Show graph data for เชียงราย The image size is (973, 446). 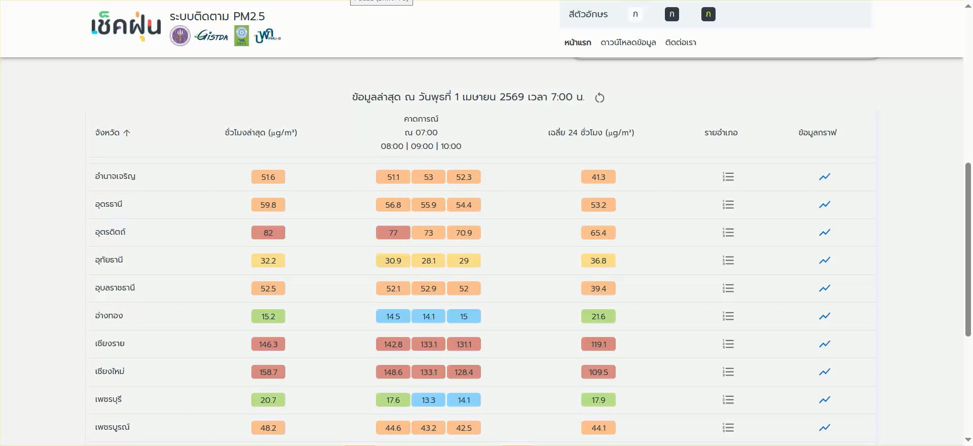point(825,344)
